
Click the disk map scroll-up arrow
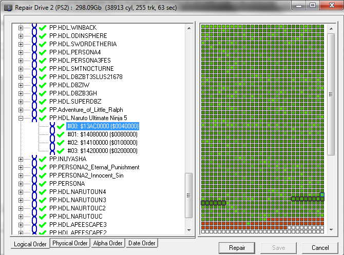331,29
